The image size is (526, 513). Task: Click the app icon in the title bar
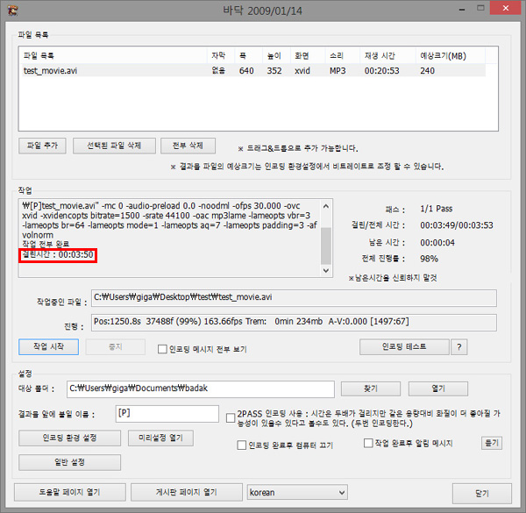pyautogui.click(x=11, y=11)
